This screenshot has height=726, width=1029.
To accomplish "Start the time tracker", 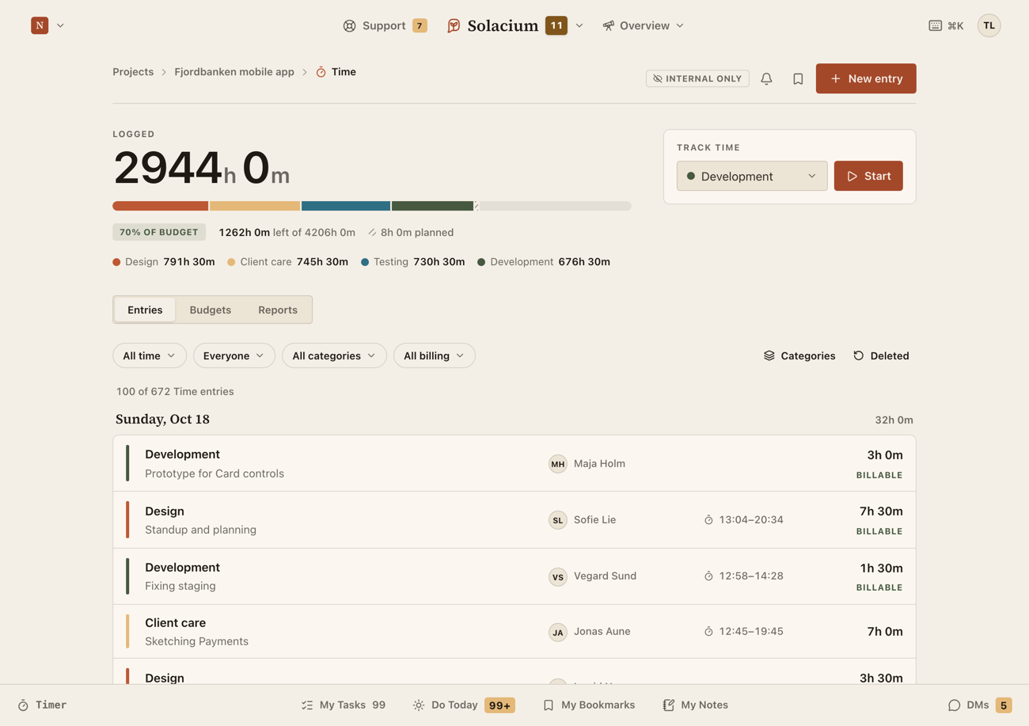I will (868, 176).
